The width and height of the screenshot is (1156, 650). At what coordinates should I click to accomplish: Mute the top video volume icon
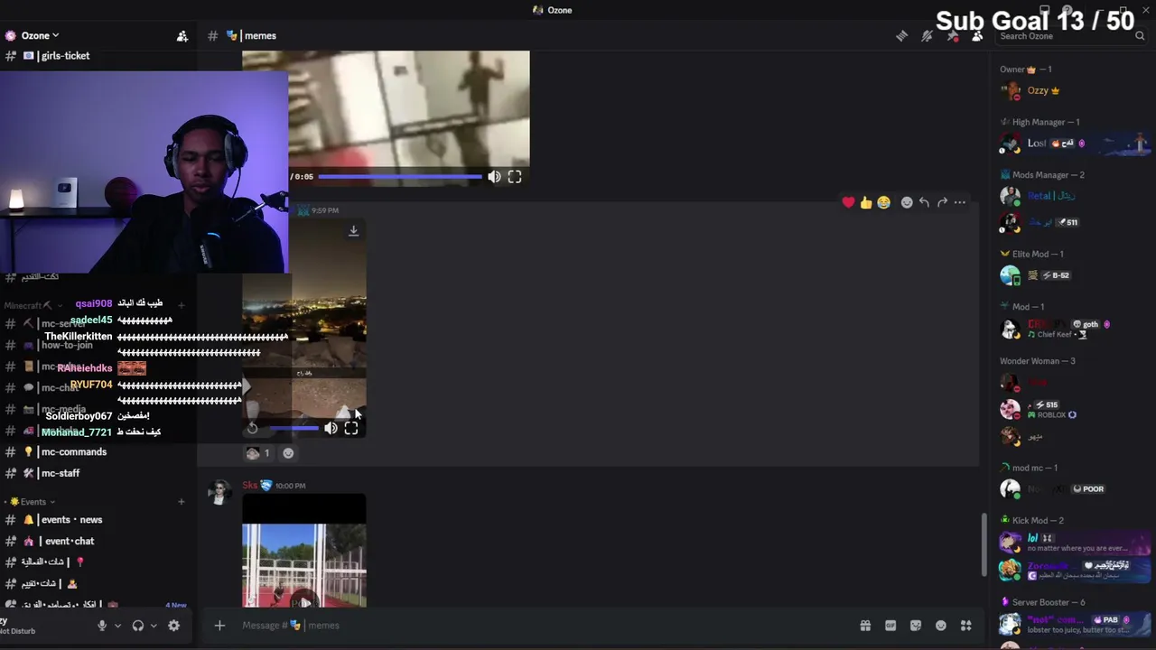point(494,177)
